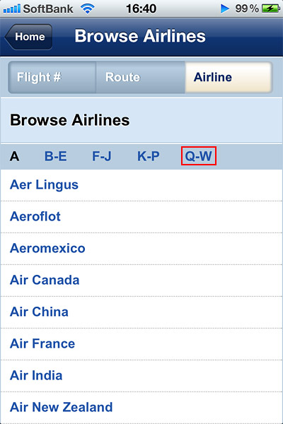
Task: Switch to the Route tab
Action: pos(141,77)
